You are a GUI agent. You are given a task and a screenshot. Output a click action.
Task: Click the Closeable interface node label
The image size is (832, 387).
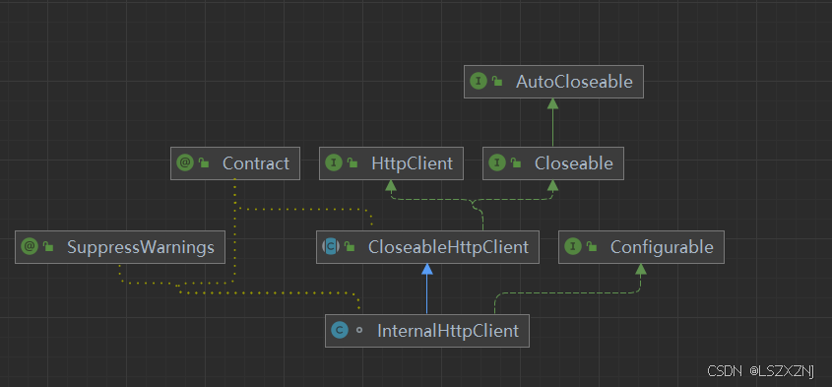point(574,163)
